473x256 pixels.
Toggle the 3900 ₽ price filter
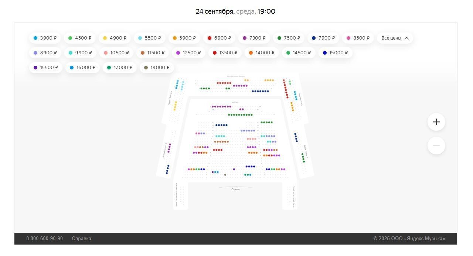[45, 38]
